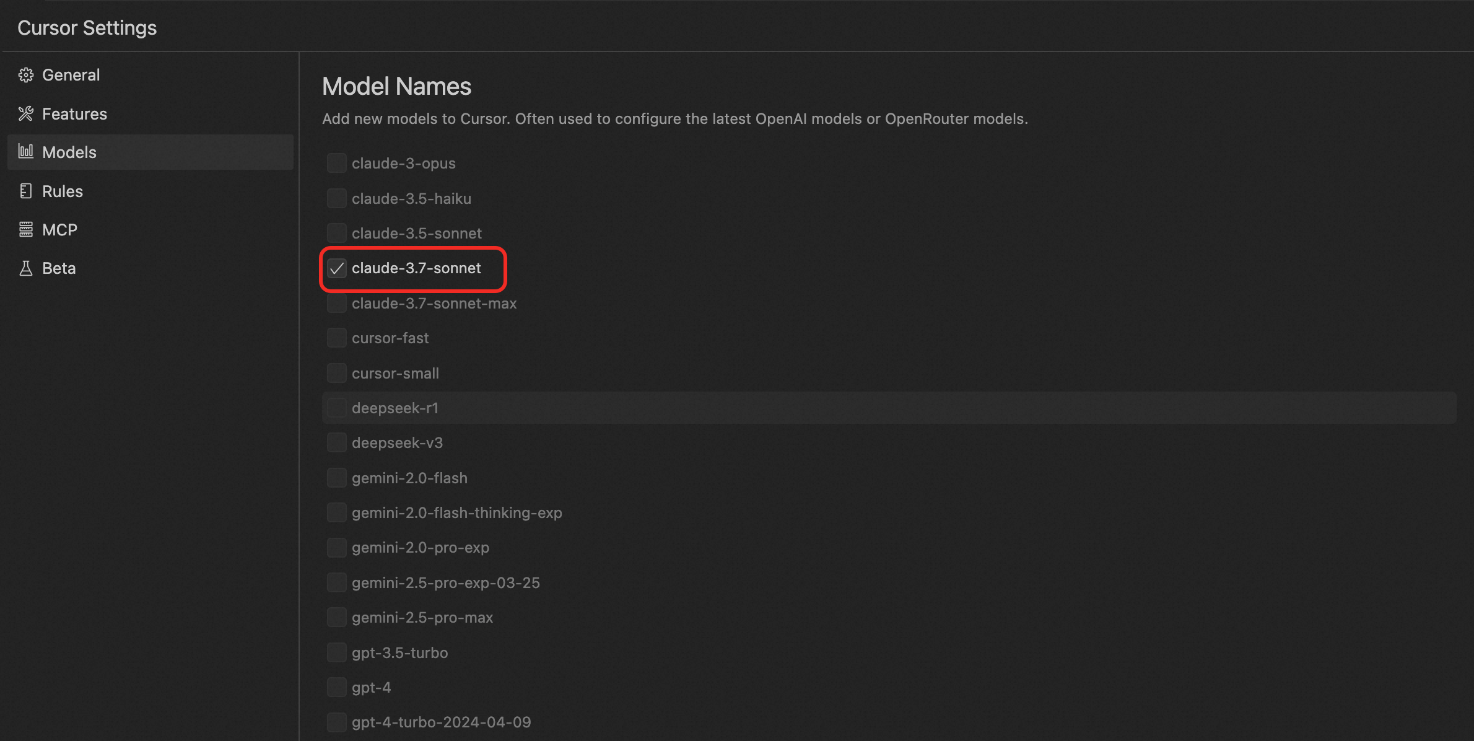Click the Beta flask icon

click(25, 268)
